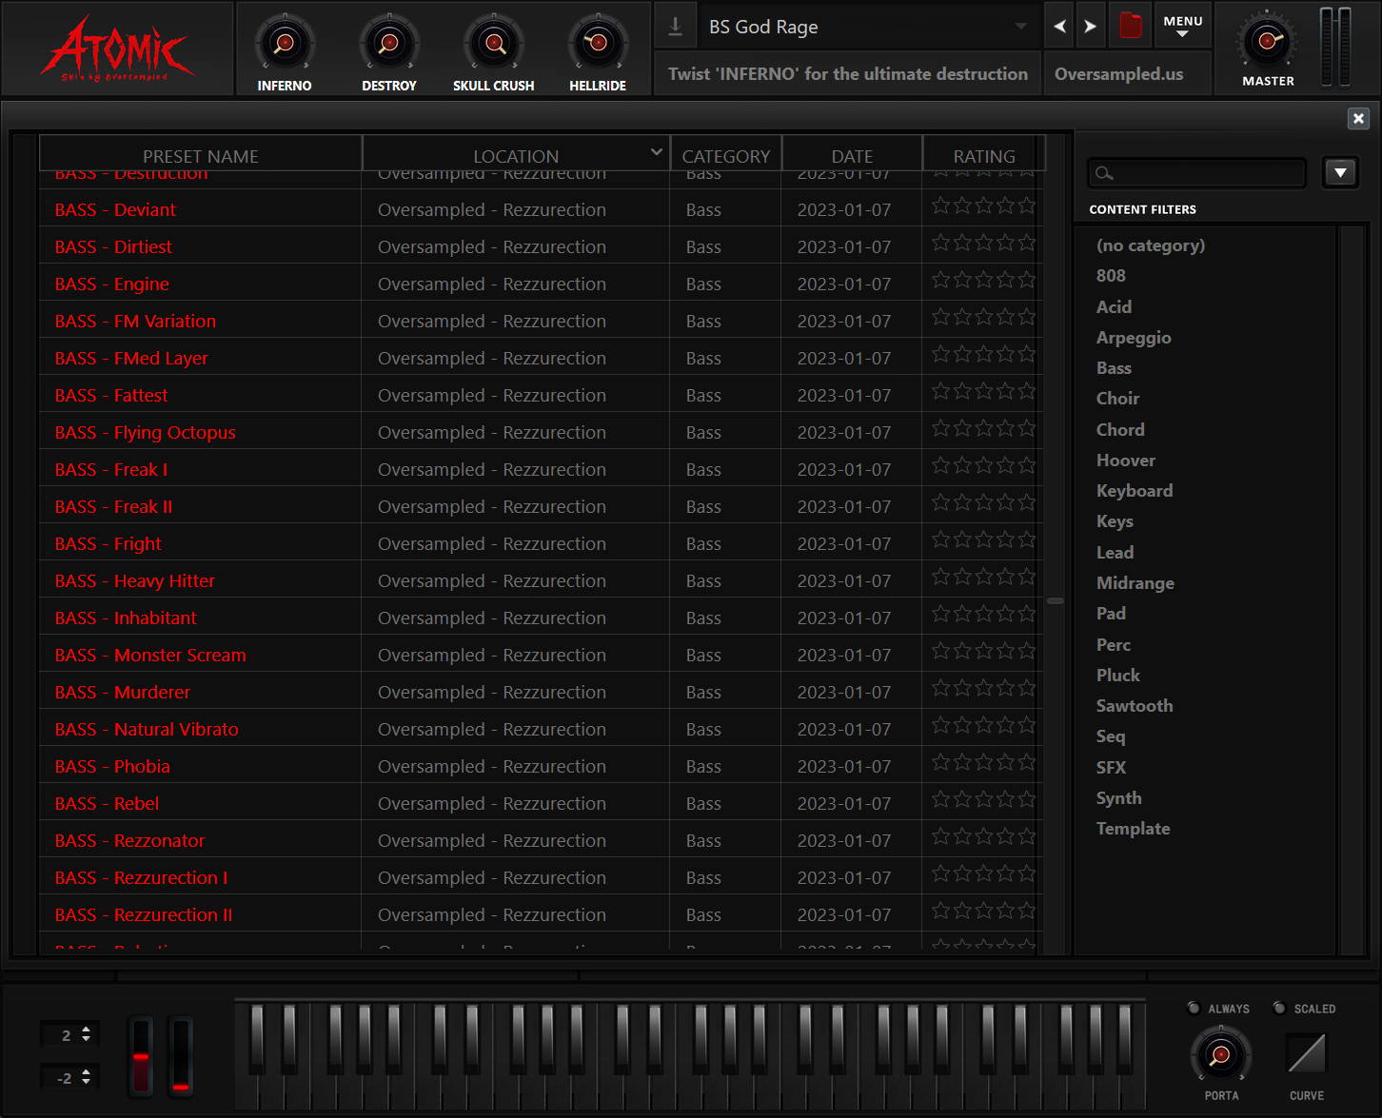Image resolution: width=1382 pixels, height=1118 pixels.
Task: Sort by PRESET NAME column
Action: pyautogui.click(x=201, y=155)
